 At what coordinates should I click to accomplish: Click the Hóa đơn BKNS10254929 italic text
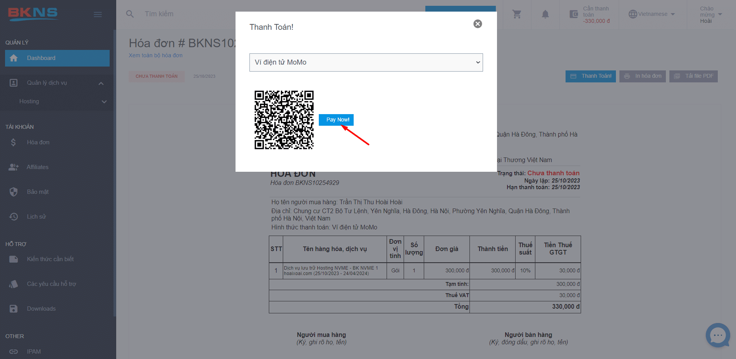(x=305, y=183)
